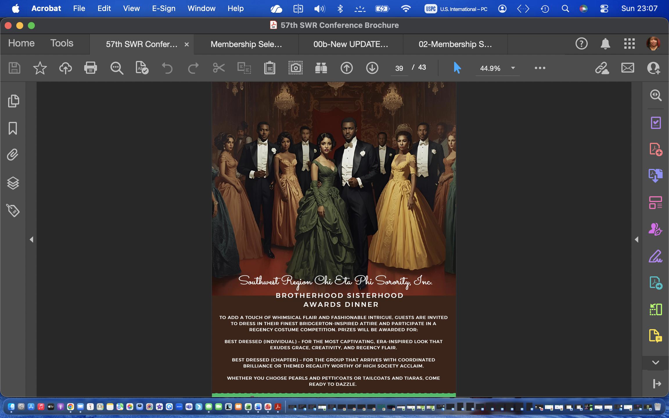Open the Tools view
Screen dimensions: 669x418
pyautogui.click(x=62, y=43)
